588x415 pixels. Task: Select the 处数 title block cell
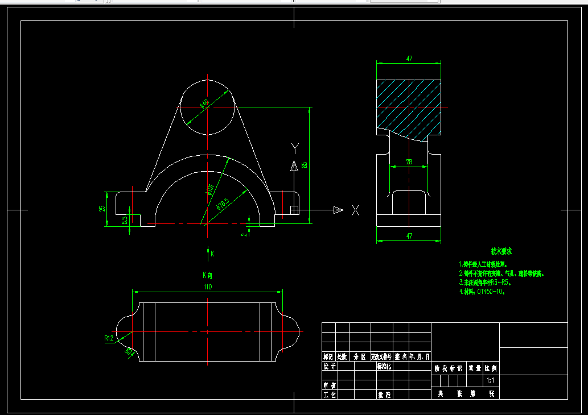(x=342, y=356)
